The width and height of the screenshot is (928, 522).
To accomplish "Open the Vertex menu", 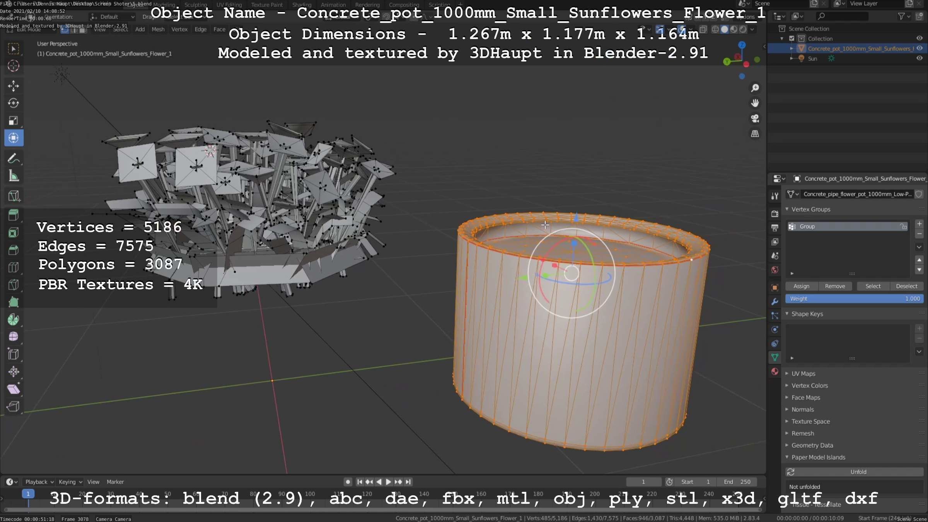I will (x=179, y=29).
